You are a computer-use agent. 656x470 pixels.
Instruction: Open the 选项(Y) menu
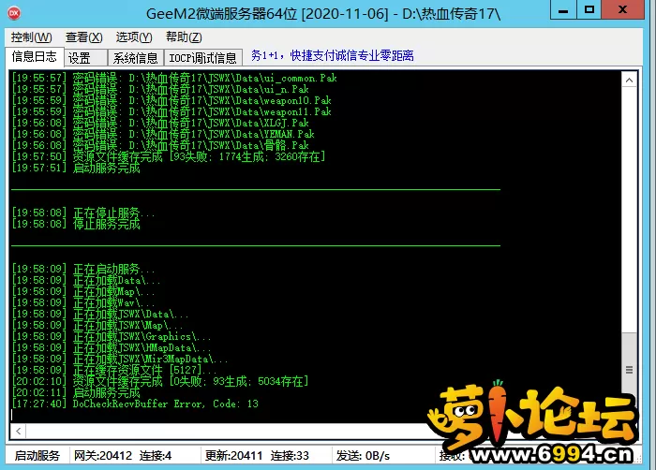pos(134,37)
